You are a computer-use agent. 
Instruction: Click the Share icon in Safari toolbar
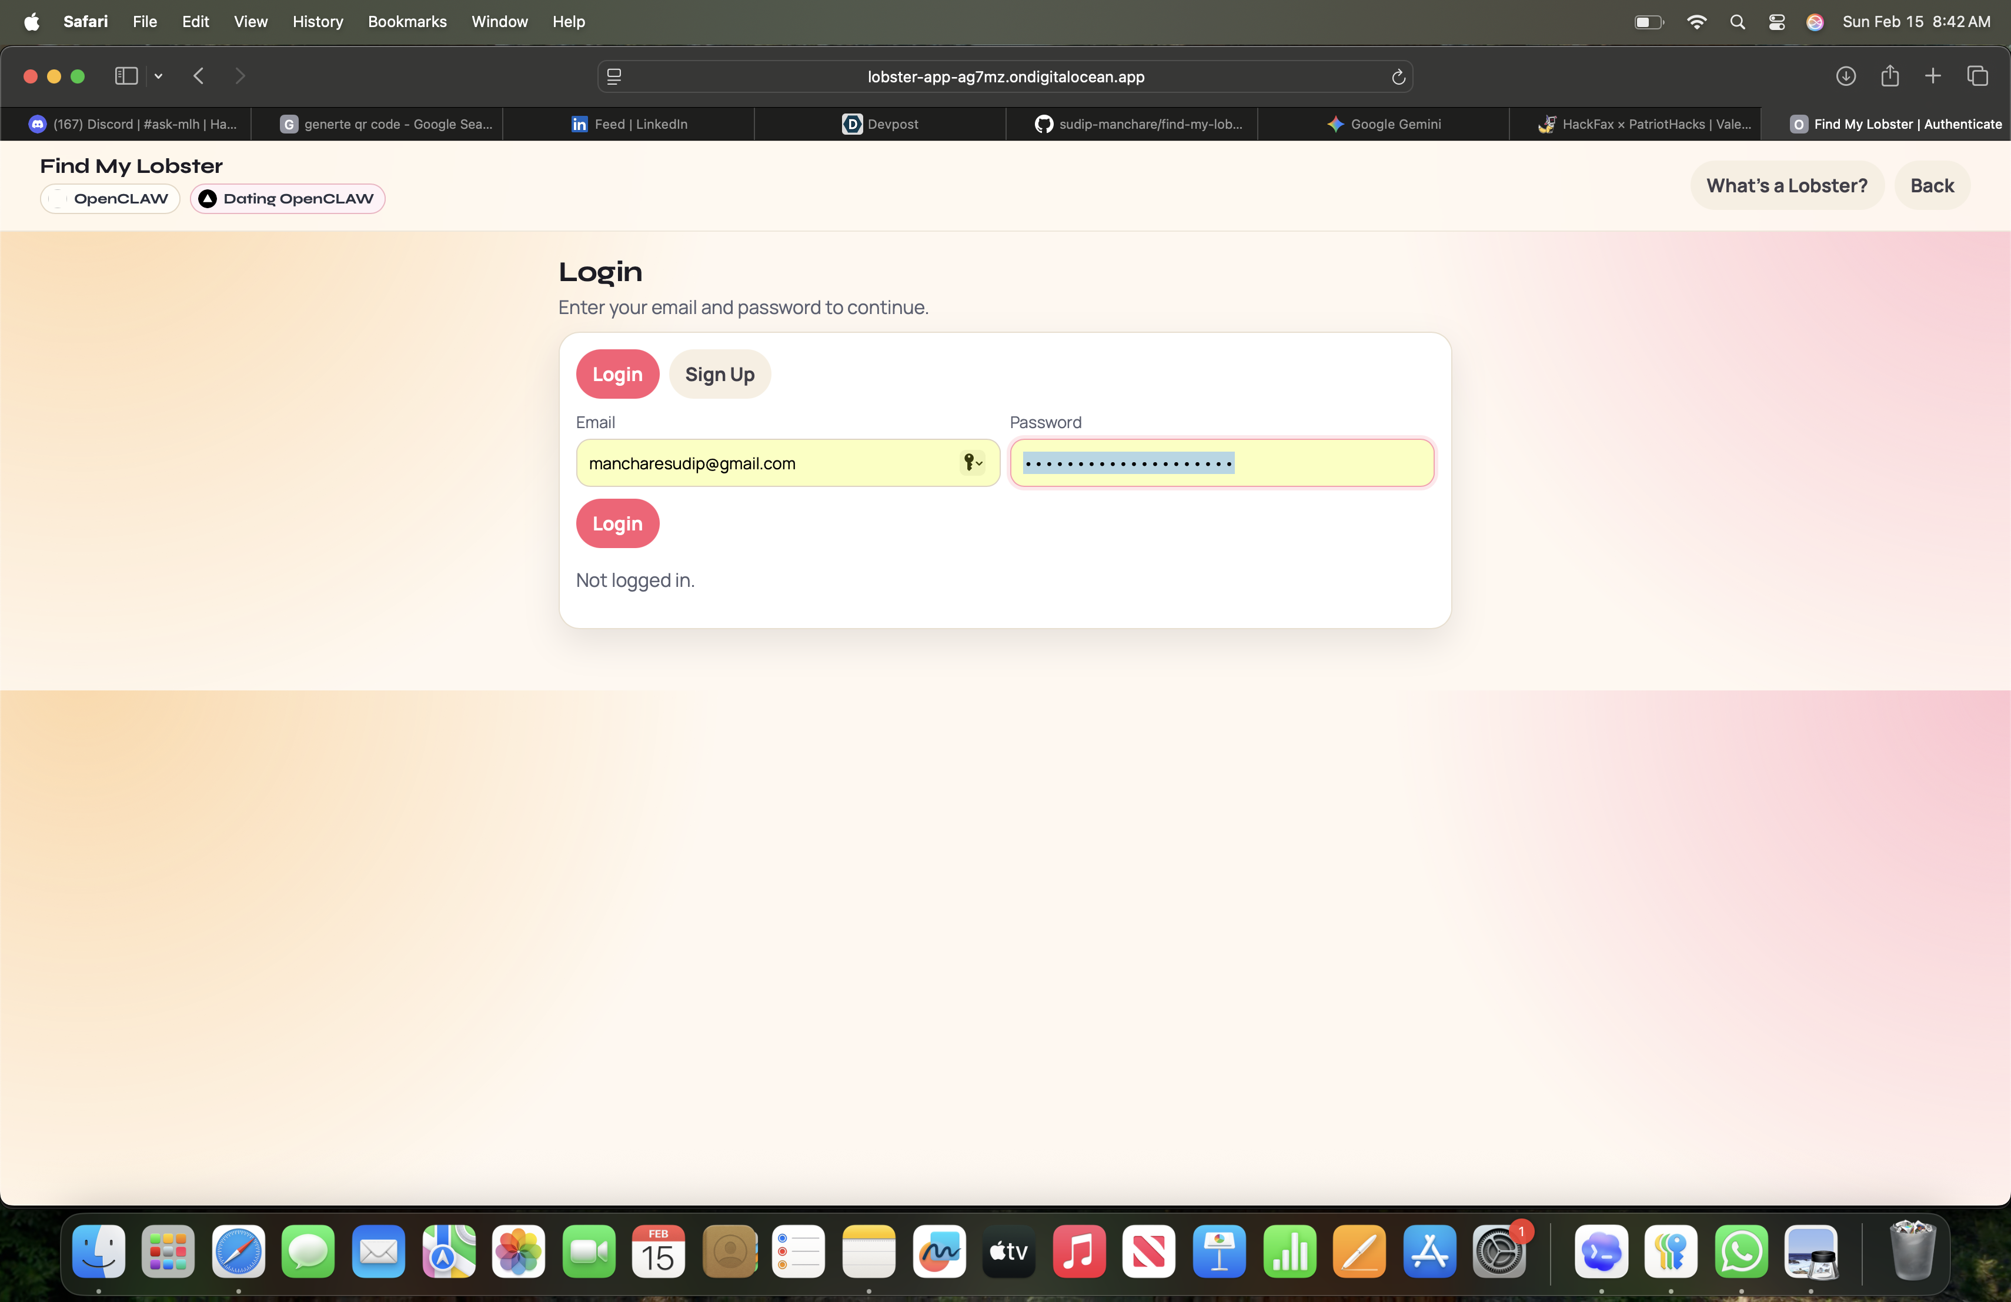[x=1889, y=76]
